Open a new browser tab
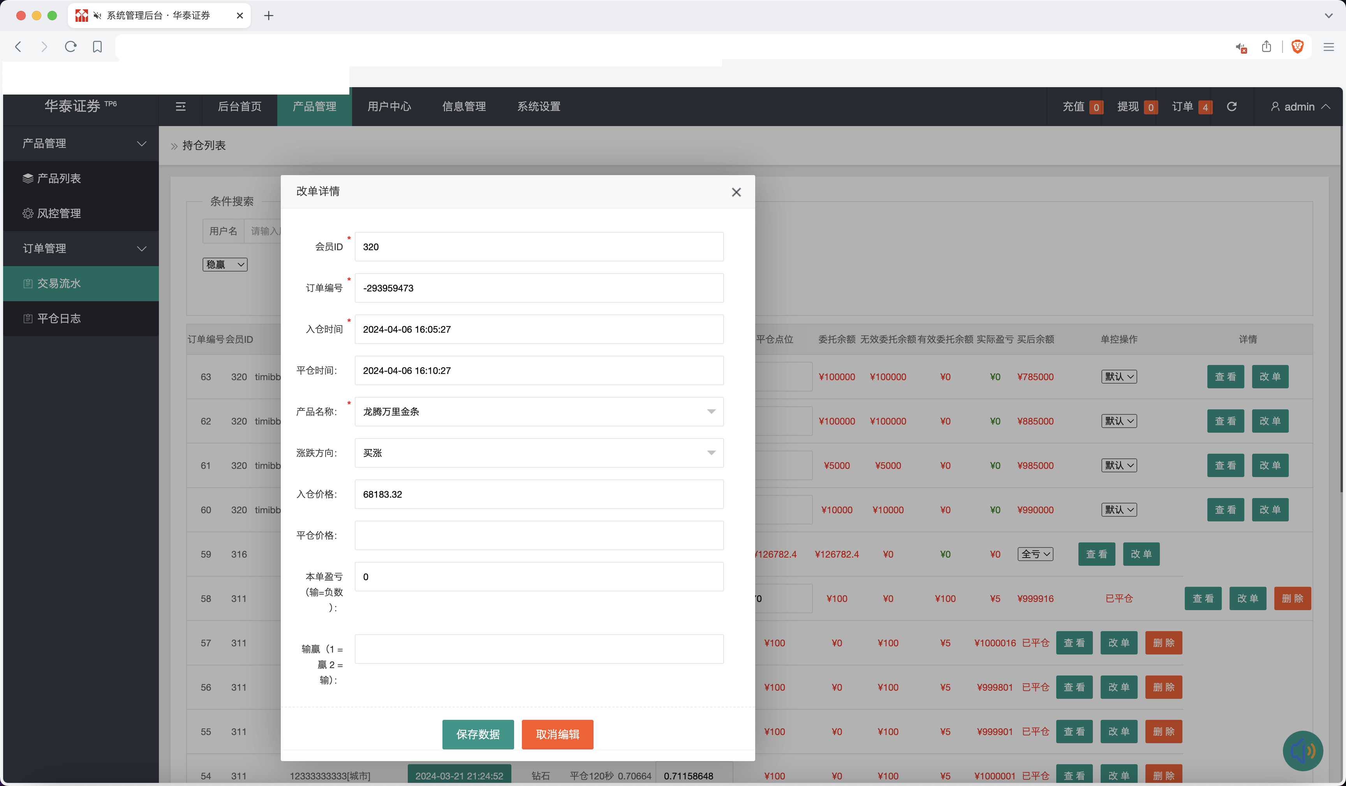Viewport: 1346px width, 786px height. (269, 16)
